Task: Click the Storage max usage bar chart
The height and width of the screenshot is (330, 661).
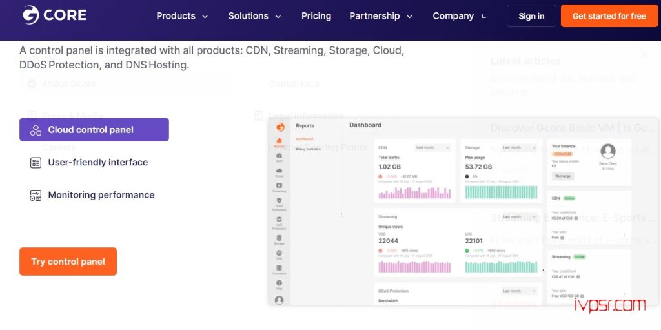Action: pos(501,192)
